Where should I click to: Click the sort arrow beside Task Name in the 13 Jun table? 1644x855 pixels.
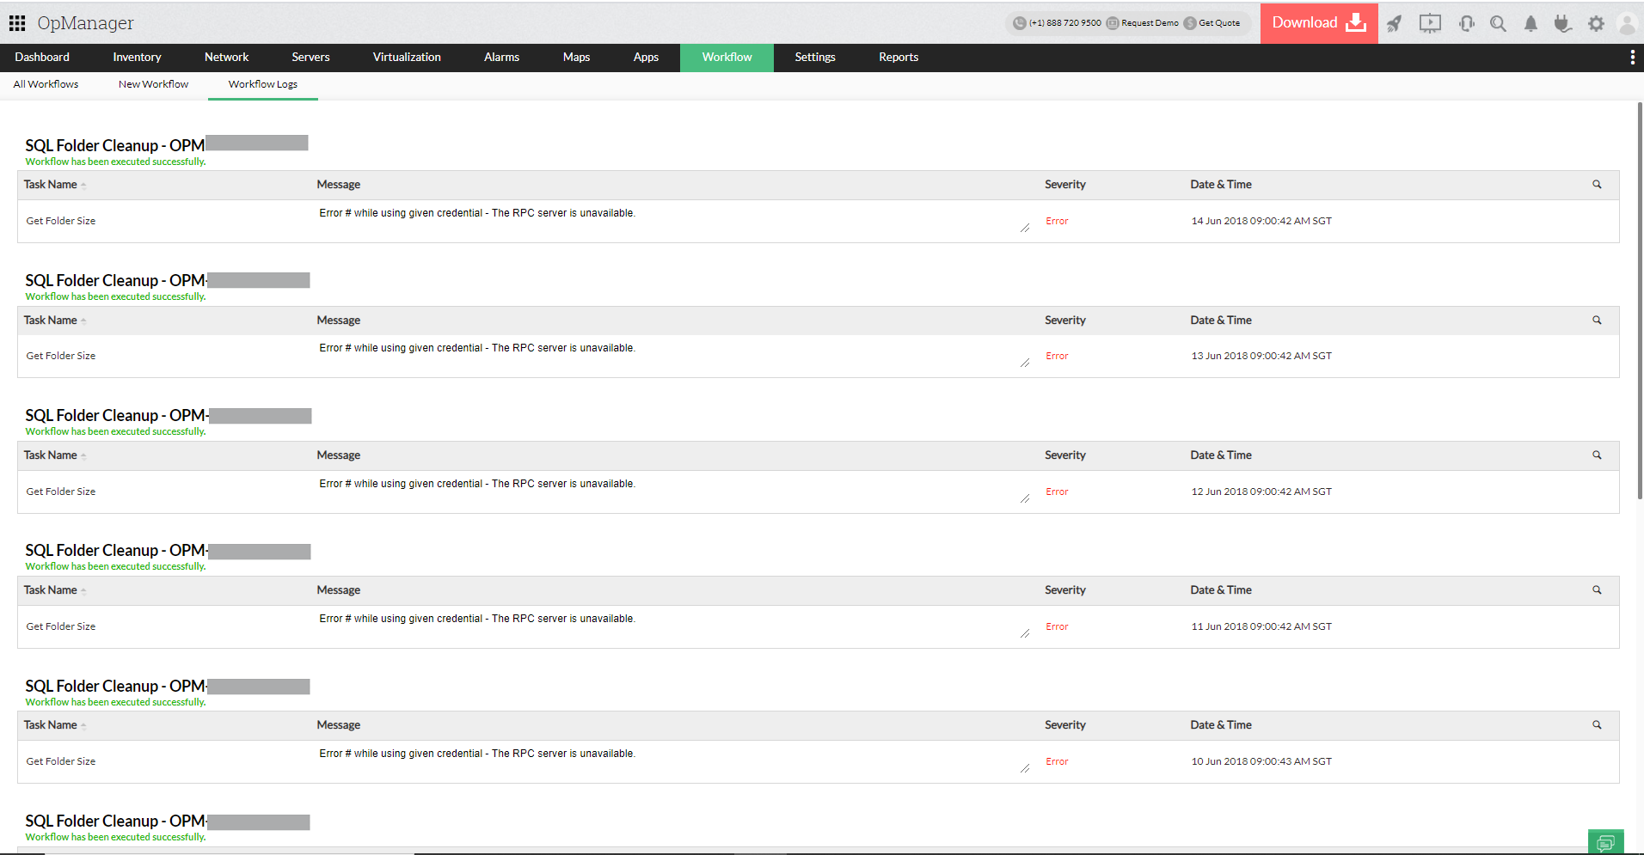[83, 321]
